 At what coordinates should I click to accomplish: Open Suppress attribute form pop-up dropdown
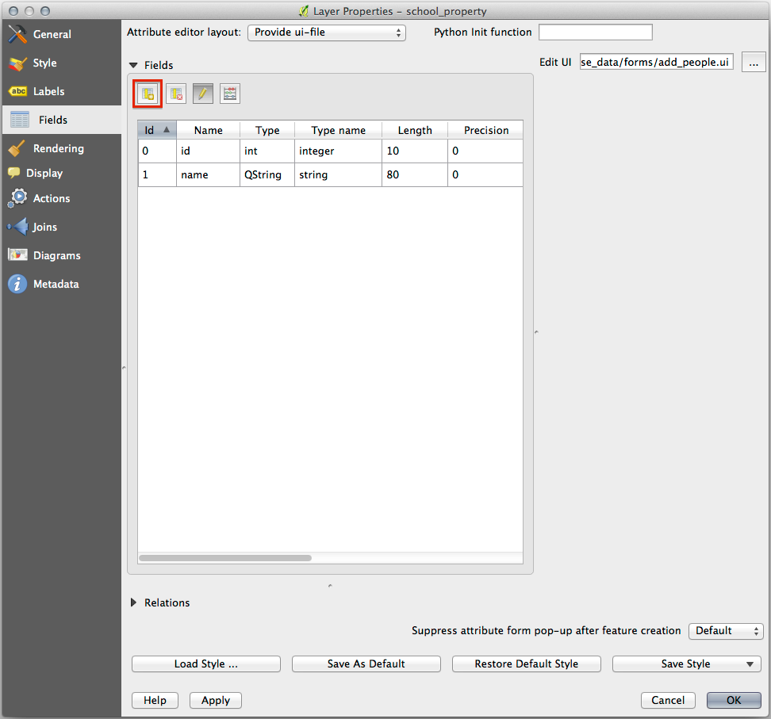(726, 631)
